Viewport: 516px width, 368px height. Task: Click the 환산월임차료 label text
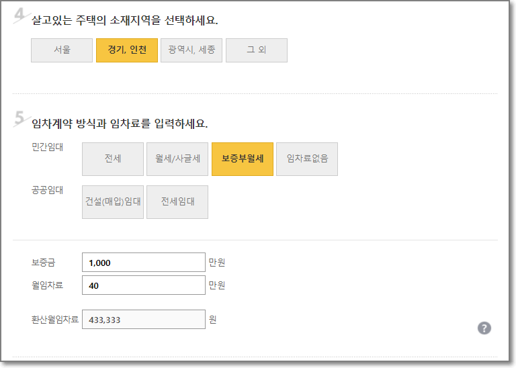(55, 320)
